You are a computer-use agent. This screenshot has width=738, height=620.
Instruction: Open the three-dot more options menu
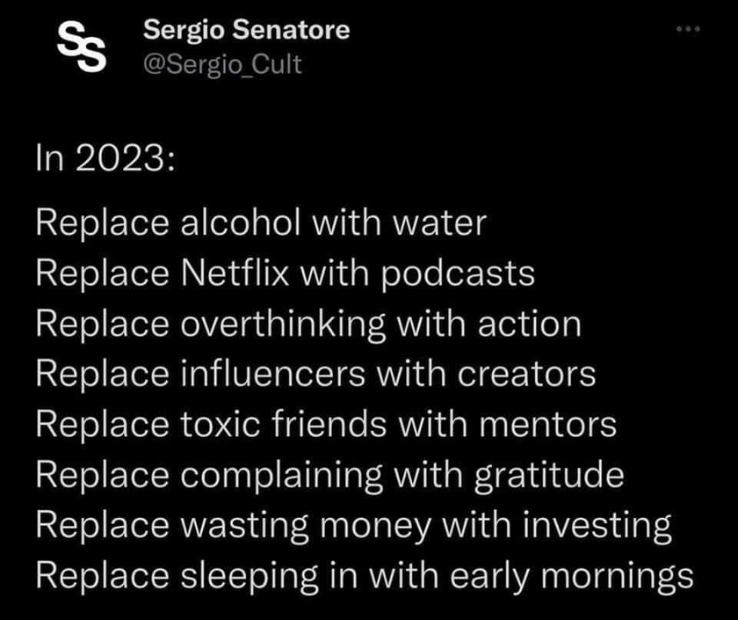click(x=688, y=29)
